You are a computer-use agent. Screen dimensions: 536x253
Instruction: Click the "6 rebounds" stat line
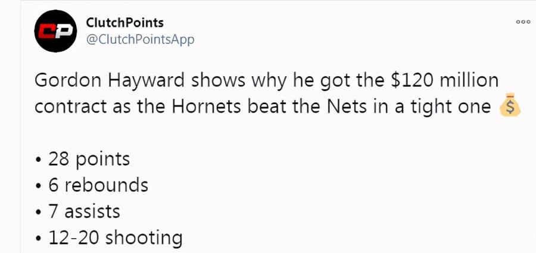pyautogui.click(x=98, y=185)
